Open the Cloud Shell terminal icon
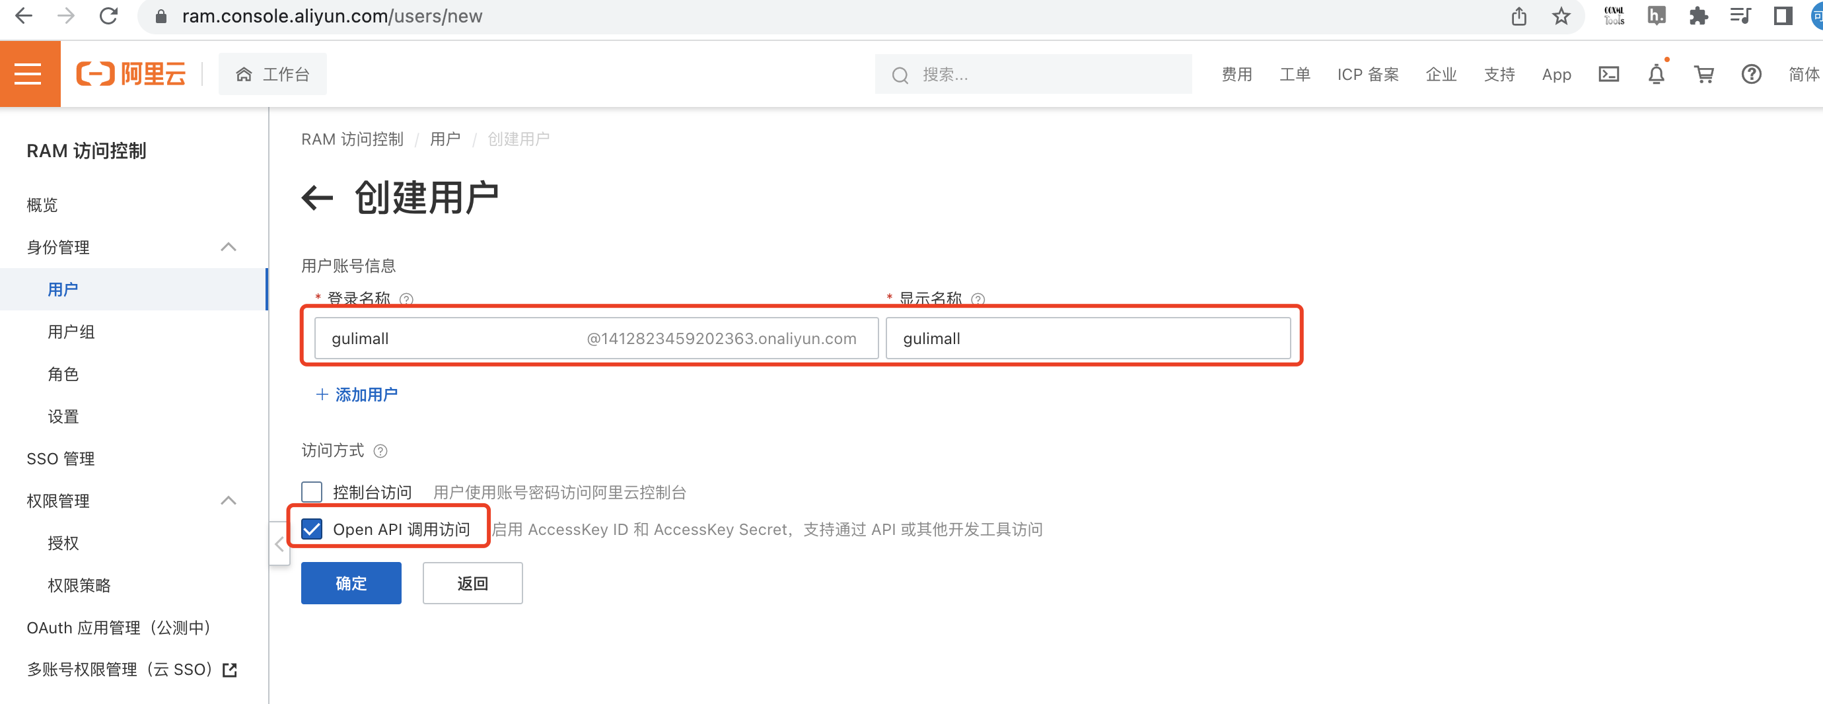The image size is (1823, 704). pos(1608,74)
